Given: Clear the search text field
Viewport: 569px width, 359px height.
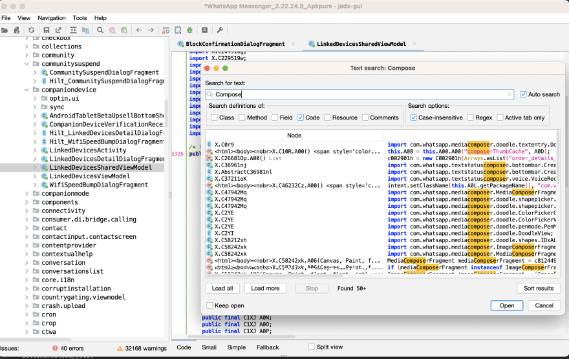Looking at the screenshot, I should pyautogui.click(x=510, y=94).
